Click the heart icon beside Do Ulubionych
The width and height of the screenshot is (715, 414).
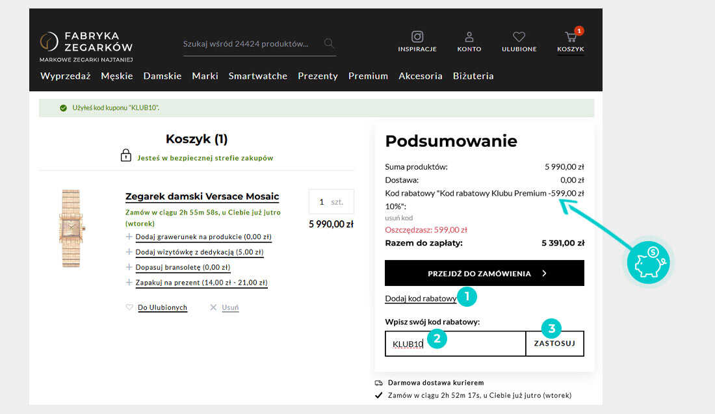(x=129, y=307)
